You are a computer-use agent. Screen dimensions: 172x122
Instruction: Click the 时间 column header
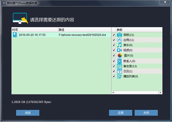point(35,30)
